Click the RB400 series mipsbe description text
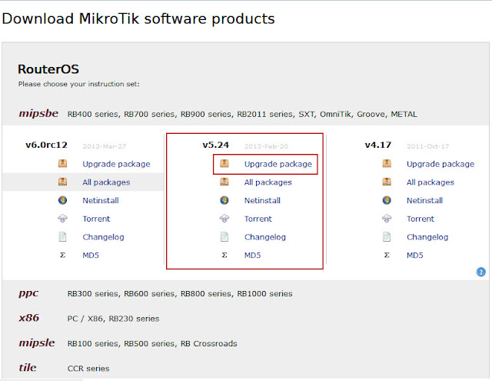Screen dimensions: 492x381 (x=242, y=115)
